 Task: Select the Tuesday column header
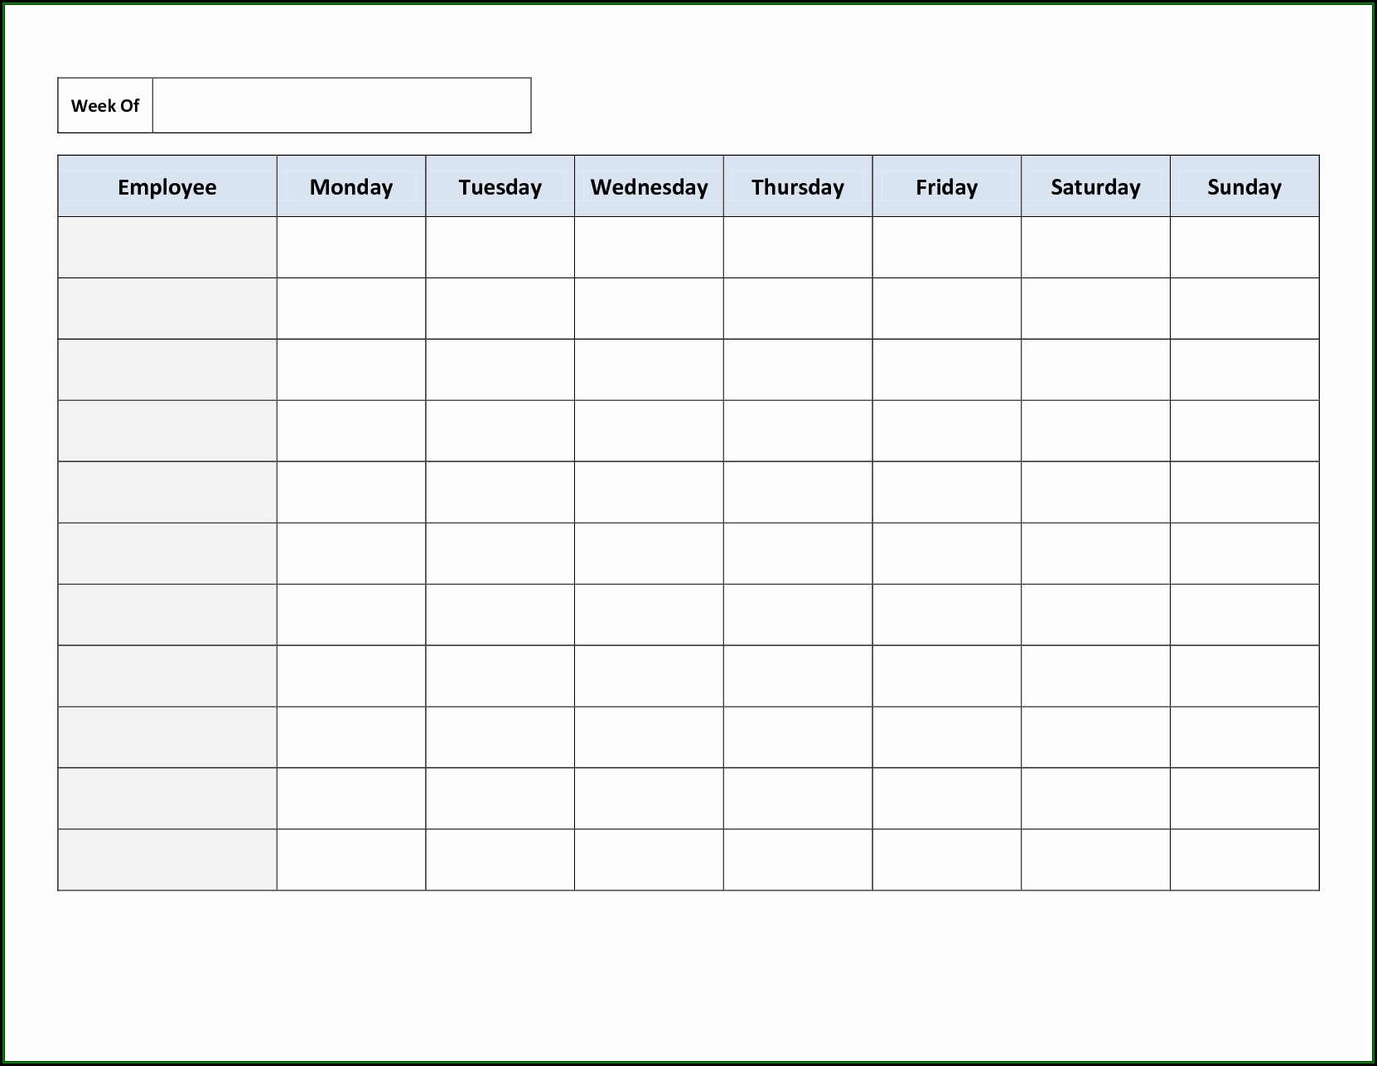(x=500, y=186)
